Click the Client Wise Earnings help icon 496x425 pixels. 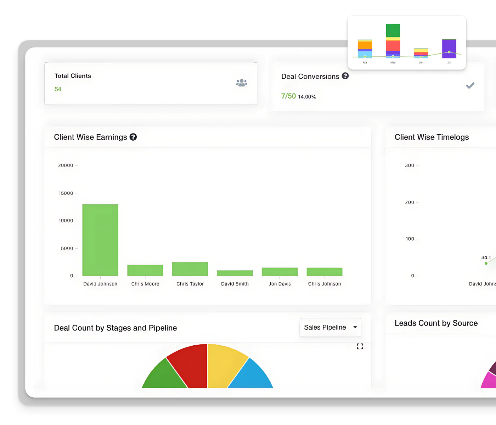[x=133, y=137]
